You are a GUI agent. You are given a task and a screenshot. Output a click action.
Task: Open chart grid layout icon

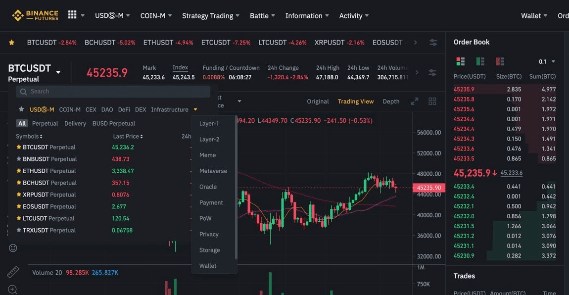[x=432, y=101]
